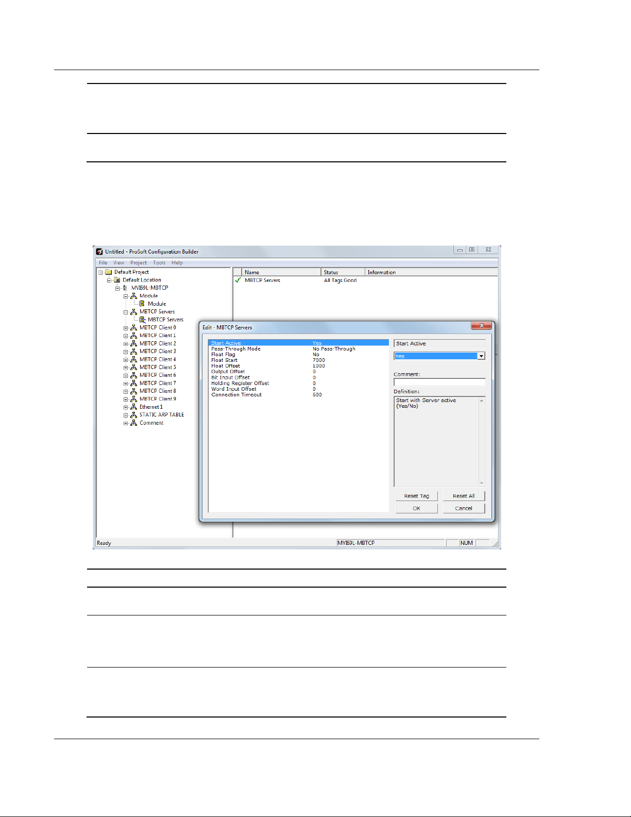Click the network icon beside MBTCP Client 5
The image size is (631, 817).
[134, 367]
